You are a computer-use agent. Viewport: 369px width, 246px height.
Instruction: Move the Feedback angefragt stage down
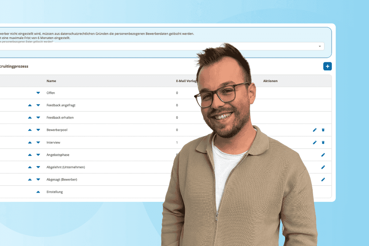click(38, 105)
